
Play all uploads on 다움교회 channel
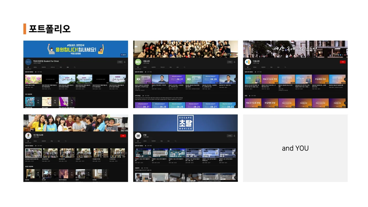pyautogui.click(x=258, y=72)
